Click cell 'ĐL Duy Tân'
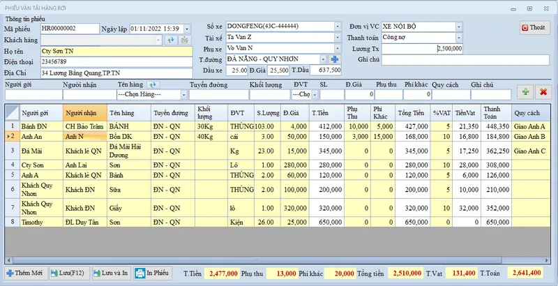 click(85, 223)
